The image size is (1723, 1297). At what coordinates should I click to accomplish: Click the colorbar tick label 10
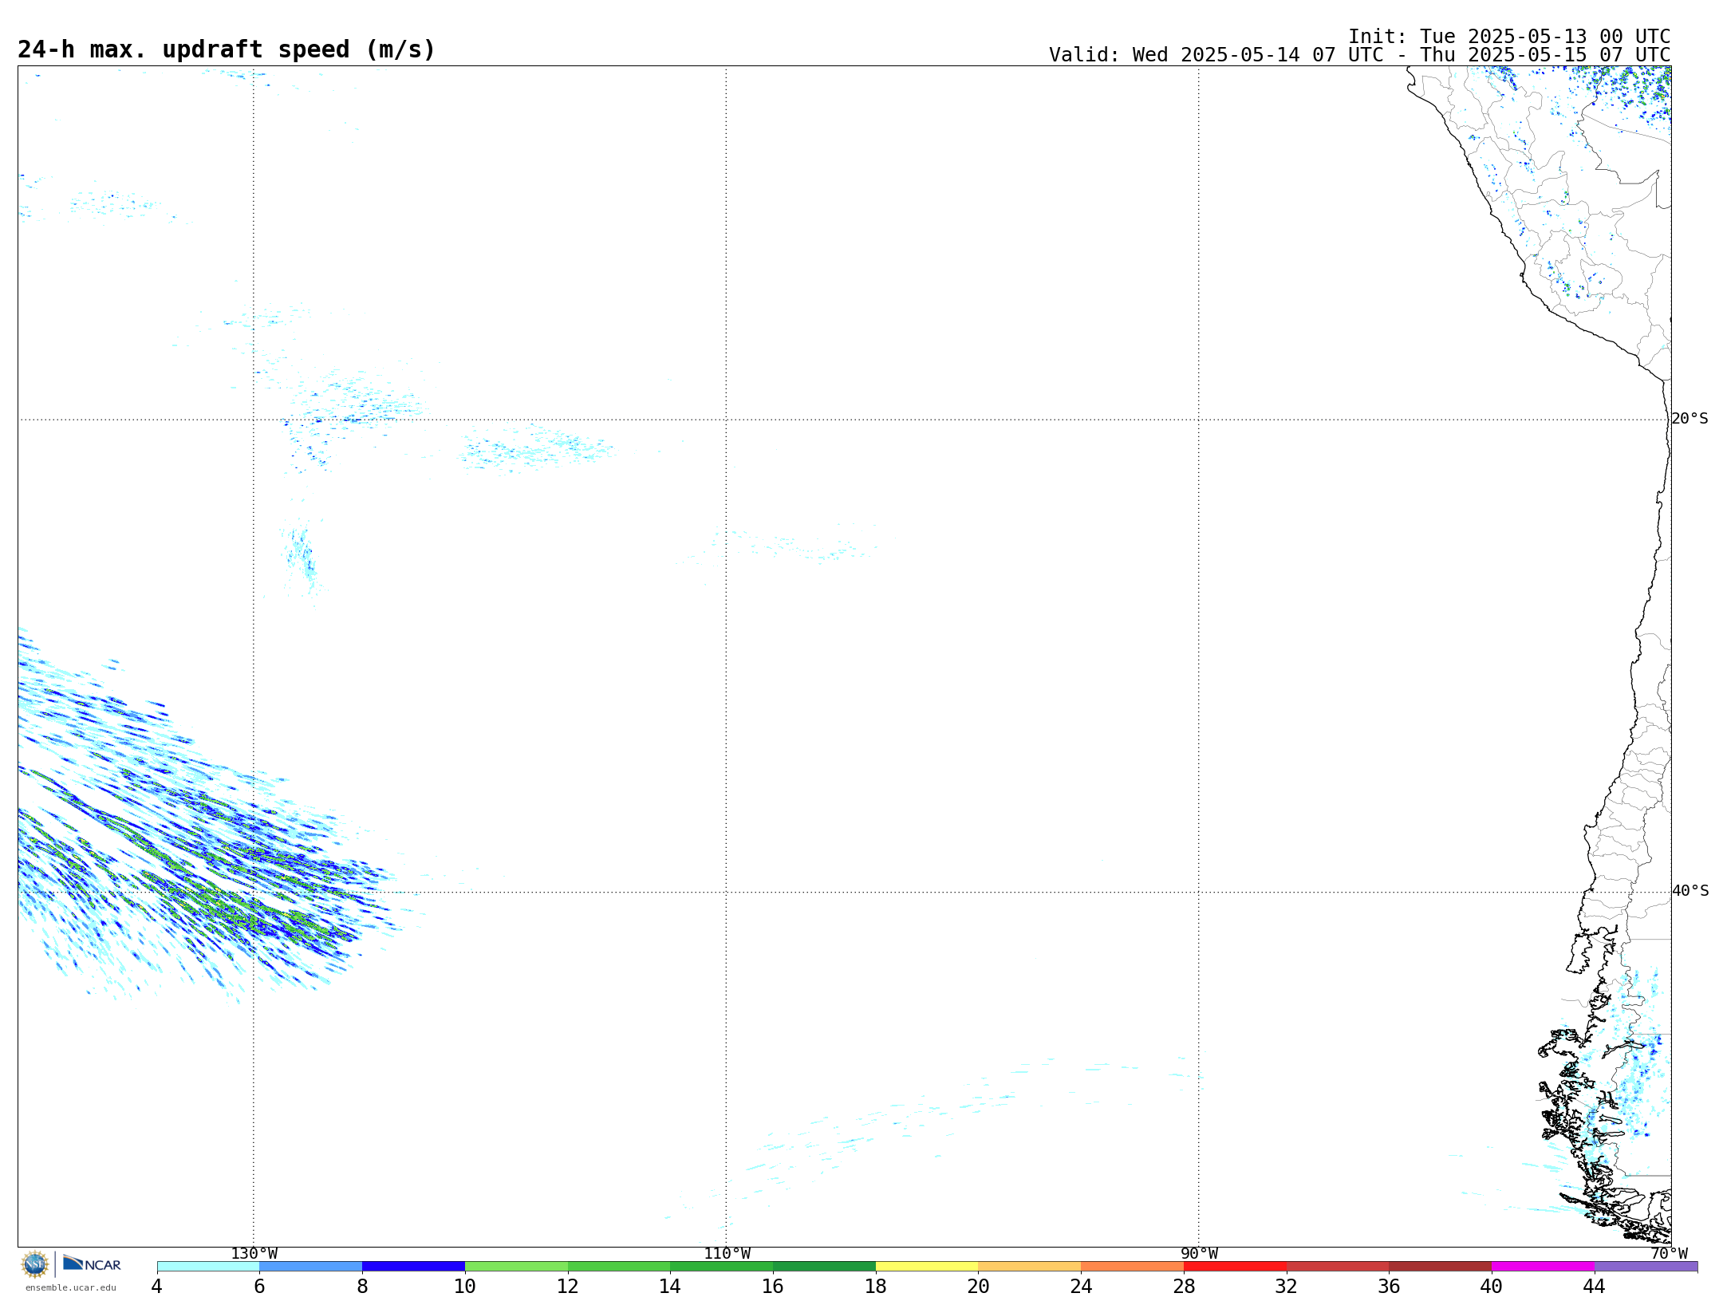point(464,1287)
